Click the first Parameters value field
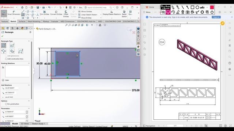The image size is (234, 131). click(x=15, y=112)
